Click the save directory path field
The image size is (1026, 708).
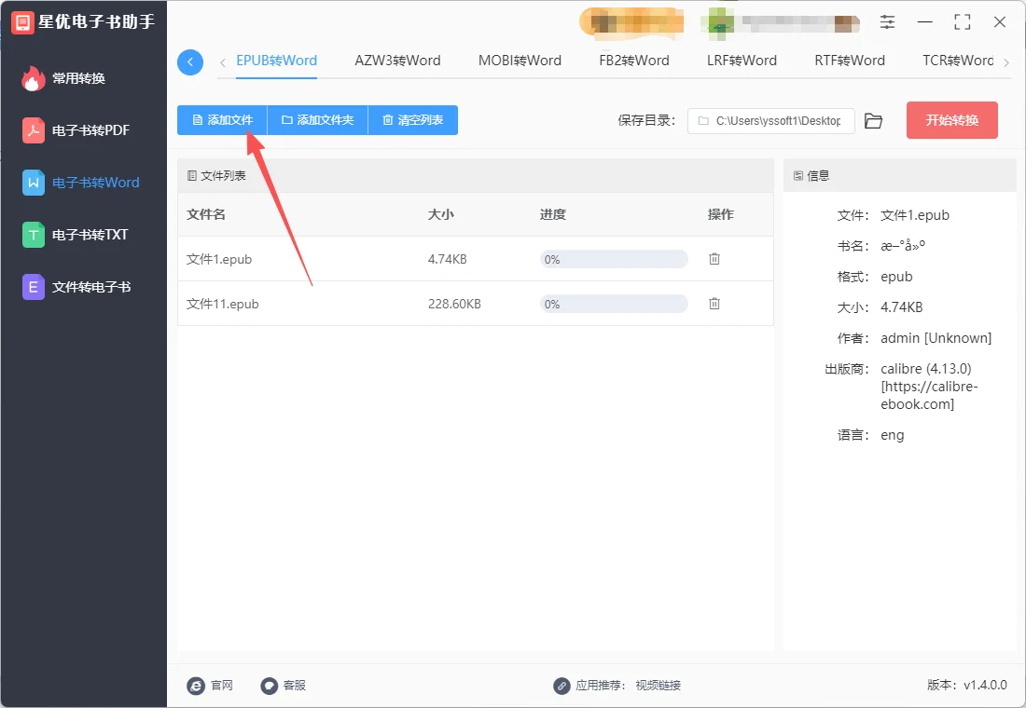tap(770, 121)
